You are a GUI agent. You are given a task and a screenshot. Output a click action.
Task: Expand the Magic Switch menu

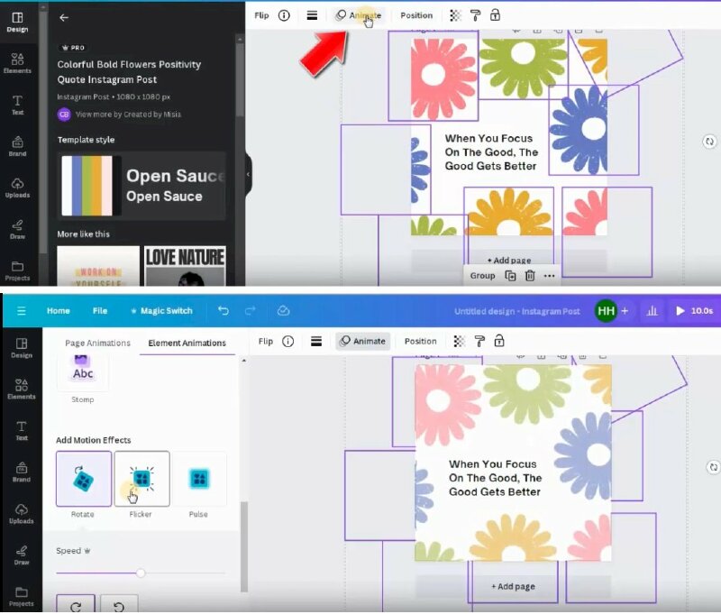point(161,311)
